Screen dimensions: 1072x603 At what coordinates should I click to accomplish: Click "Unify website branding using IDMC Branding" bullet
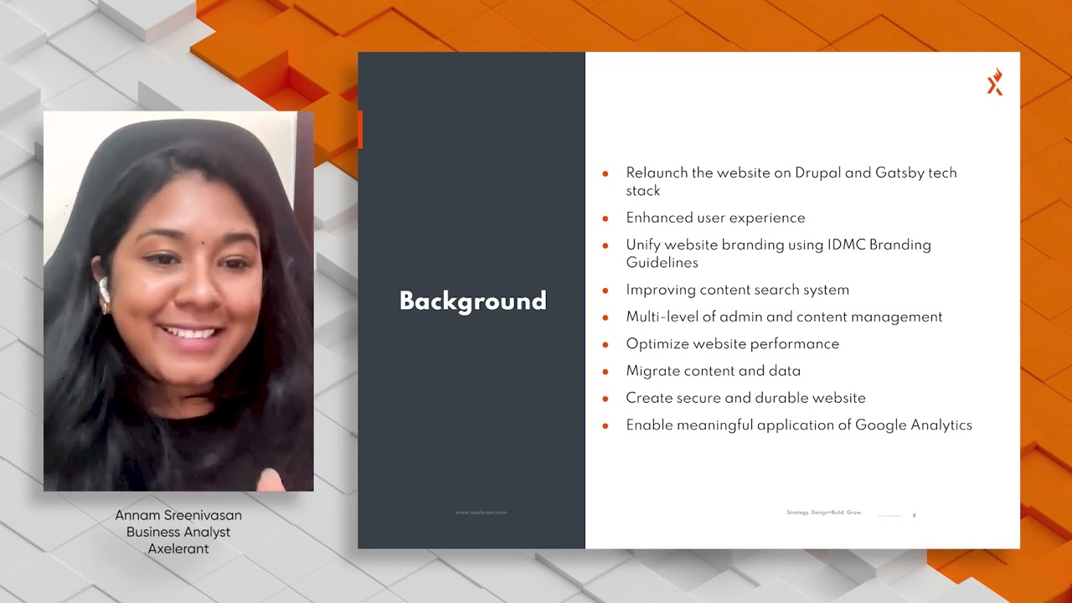pos(778,254)
